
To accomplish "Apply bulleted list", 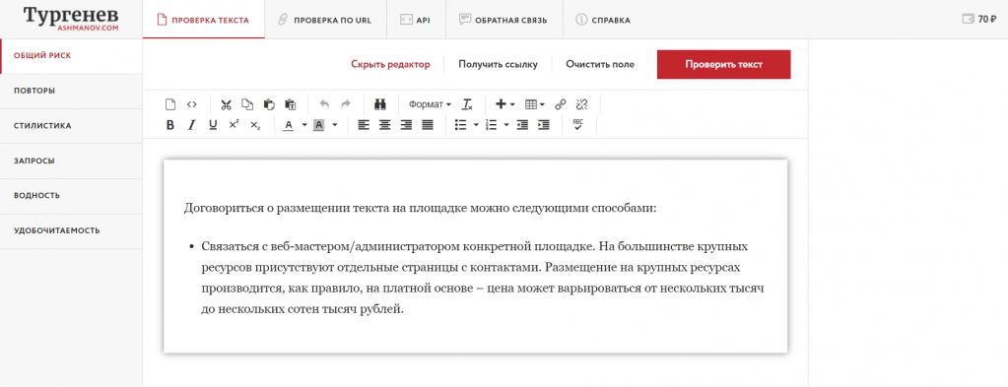I will [460, 125].
